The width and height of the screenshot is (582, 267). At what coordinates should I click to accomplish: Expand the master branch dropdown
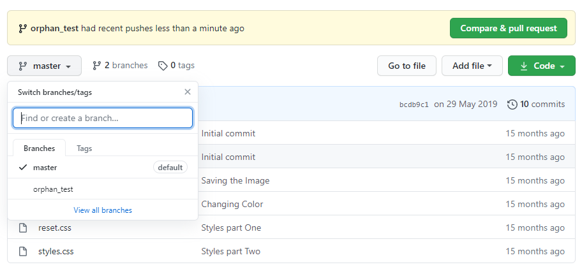44,66
